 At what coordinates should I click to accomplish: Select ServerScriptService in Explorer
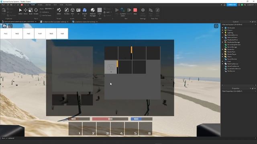[x=234, y=44]
